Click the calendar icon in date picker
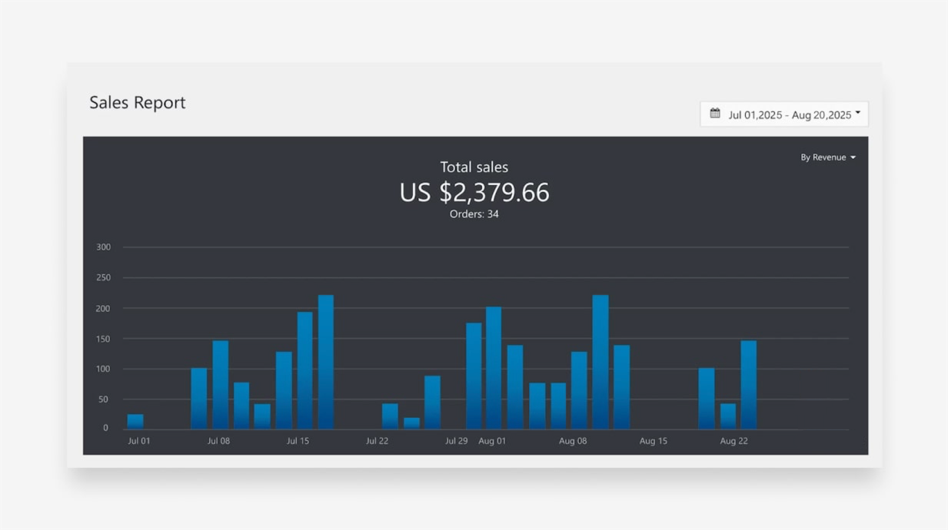 (x=715, y=114)
